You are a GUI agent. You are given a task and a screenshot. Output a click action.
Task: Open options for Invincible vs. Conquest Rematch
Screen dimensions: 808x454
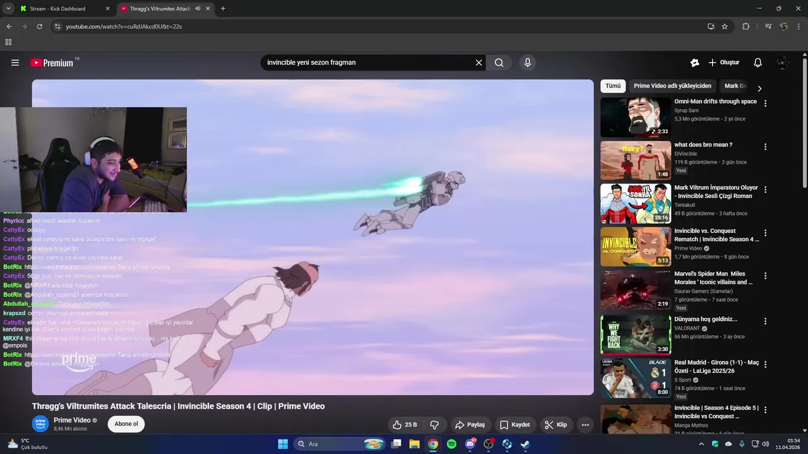tap(765, 233)
